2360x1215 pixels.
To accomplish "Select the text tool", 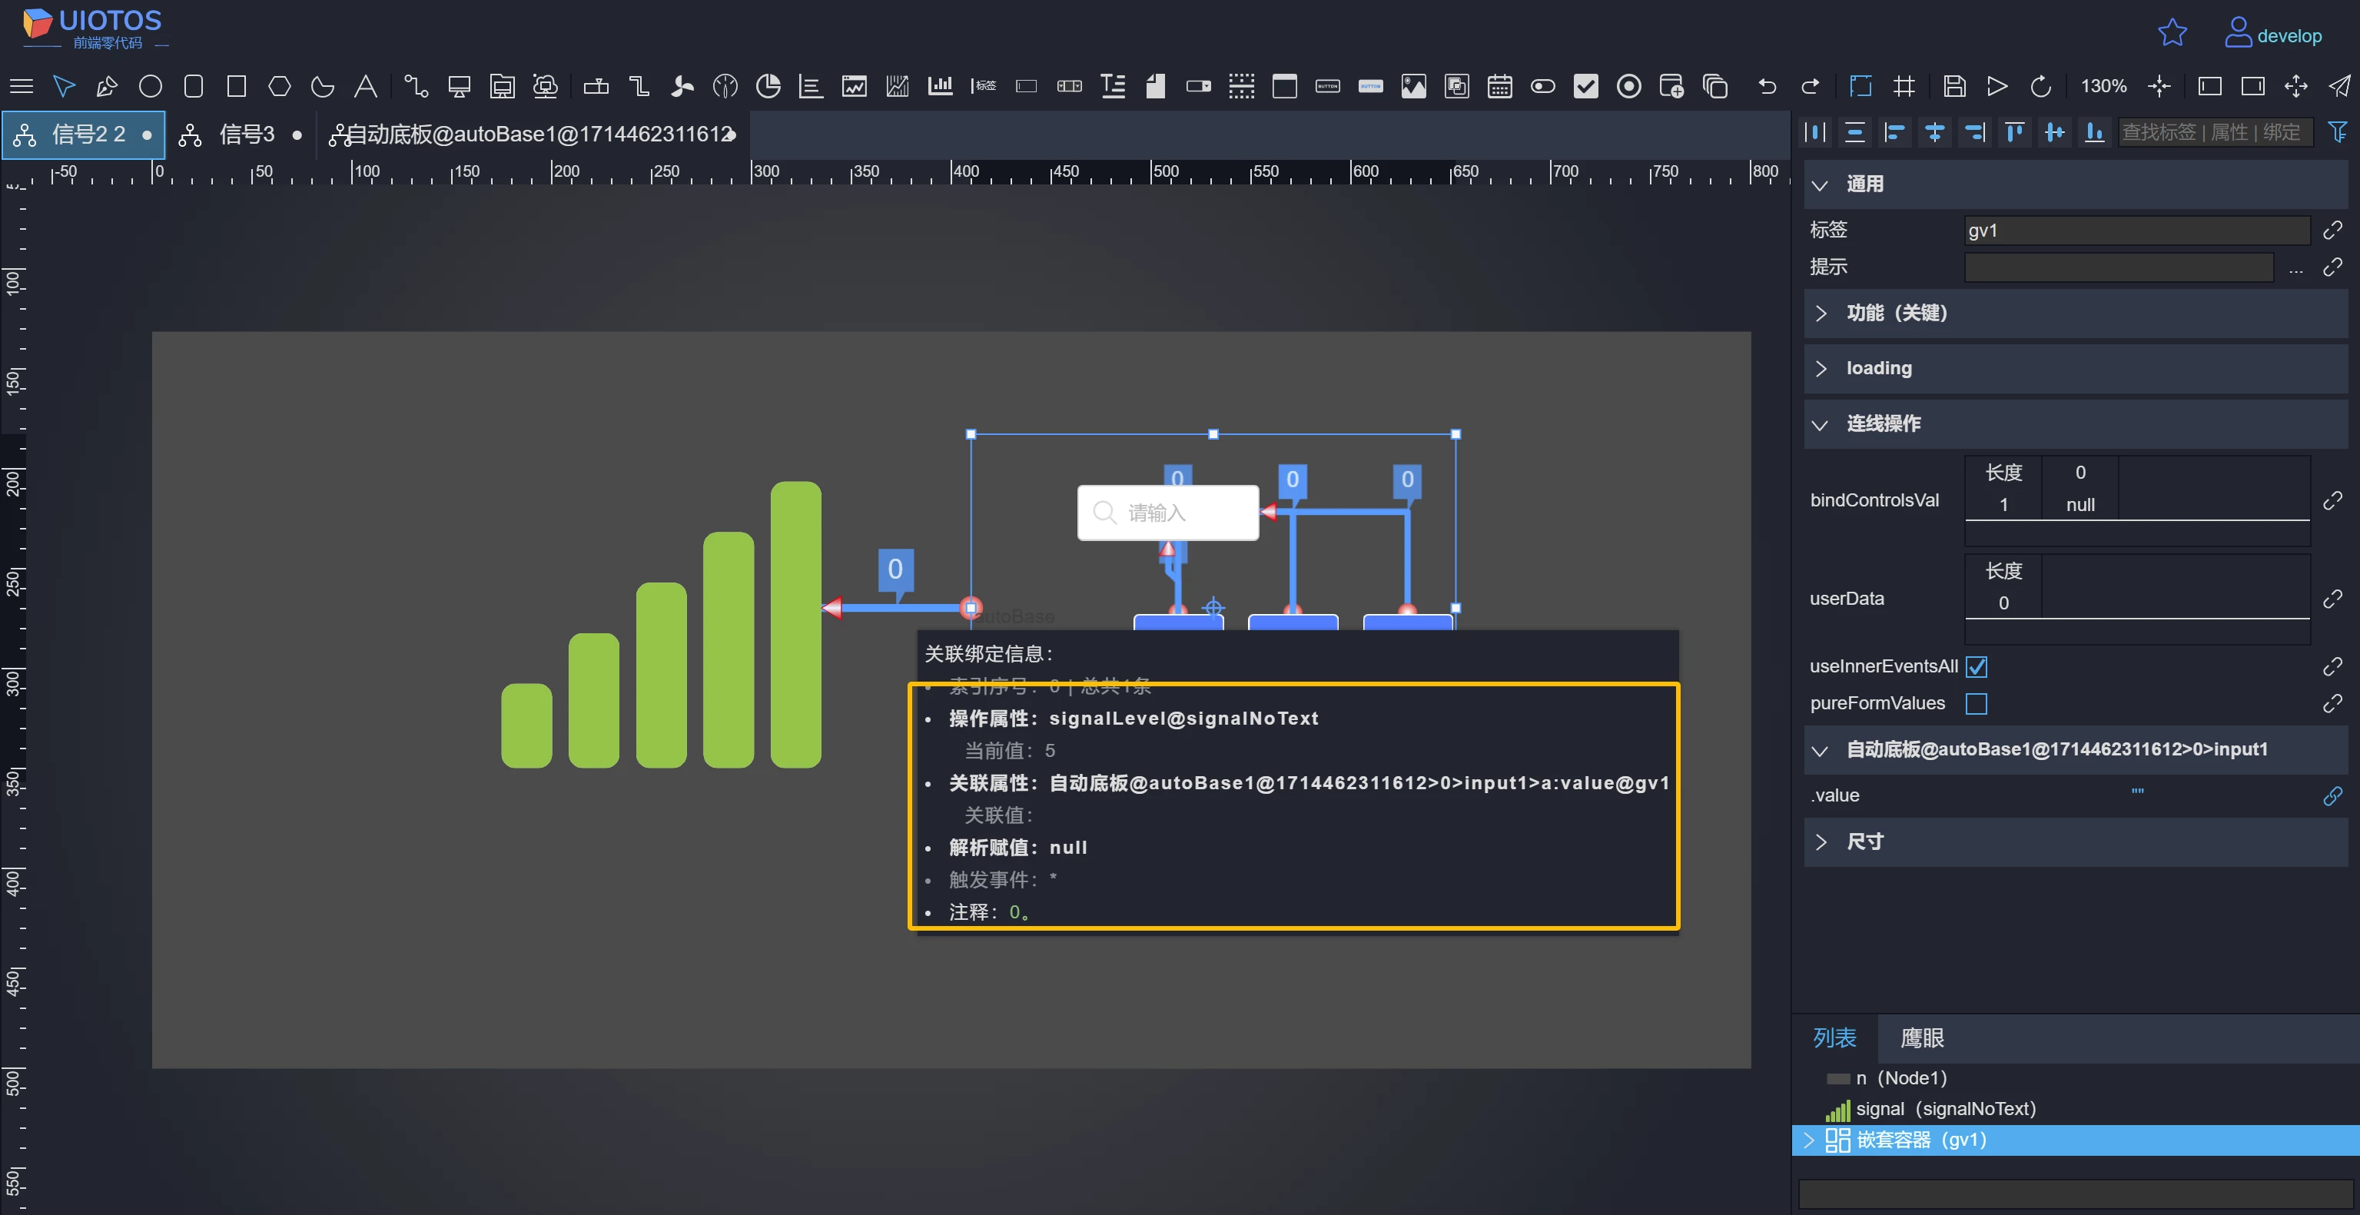I will (366, 86).
